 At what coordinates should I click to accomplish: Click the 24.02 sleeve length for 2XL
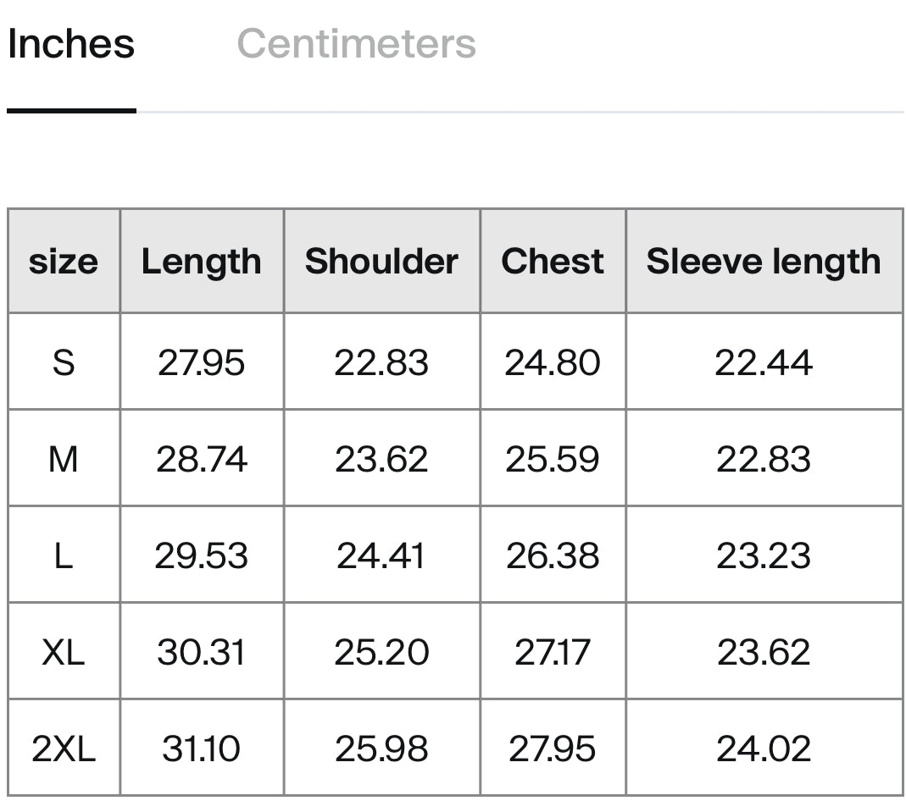[764, 749]
